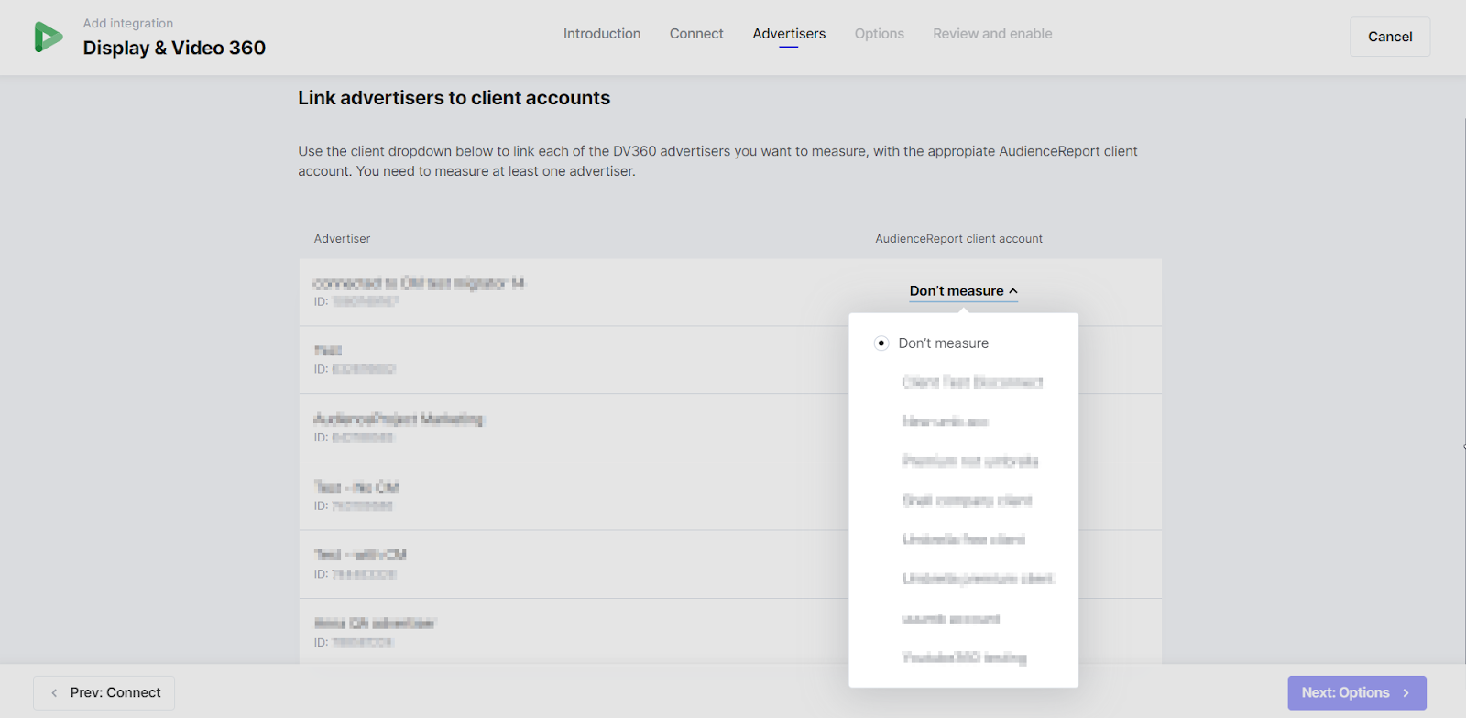Viewport: 1466px width, 718px height.
Task: Go to the Introduction step tab
Action: click(x=602, y=34)
